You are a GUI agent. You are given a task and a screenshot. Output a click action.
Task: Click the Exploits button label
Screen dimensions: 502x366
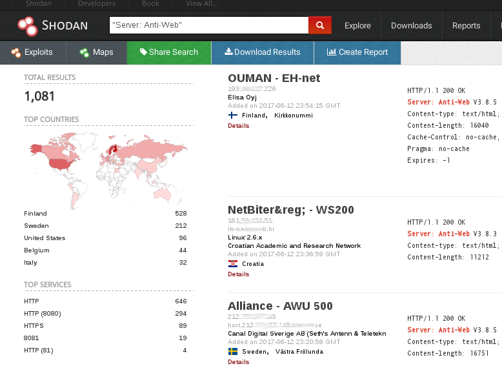coord(39,52)
